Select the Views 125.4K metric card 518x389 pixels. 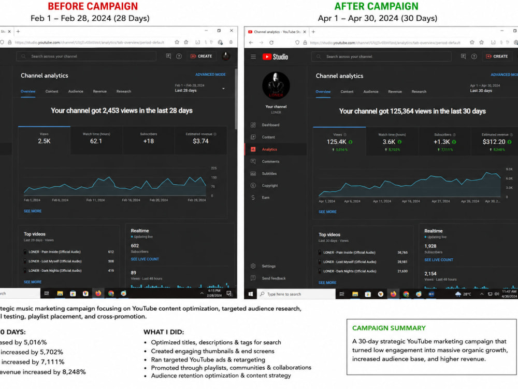pos(339,141)
